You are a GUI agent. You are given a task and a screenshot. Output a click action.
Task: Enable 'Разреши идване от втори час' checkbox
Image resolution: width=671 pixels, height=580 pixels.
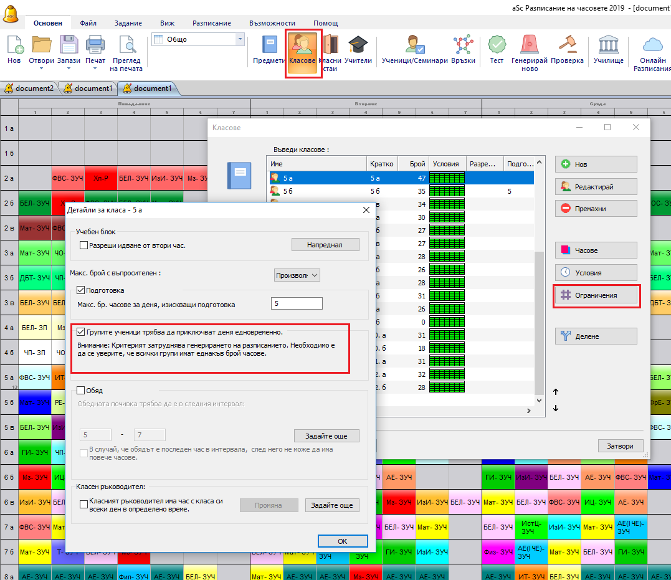(x=84, y=245)
